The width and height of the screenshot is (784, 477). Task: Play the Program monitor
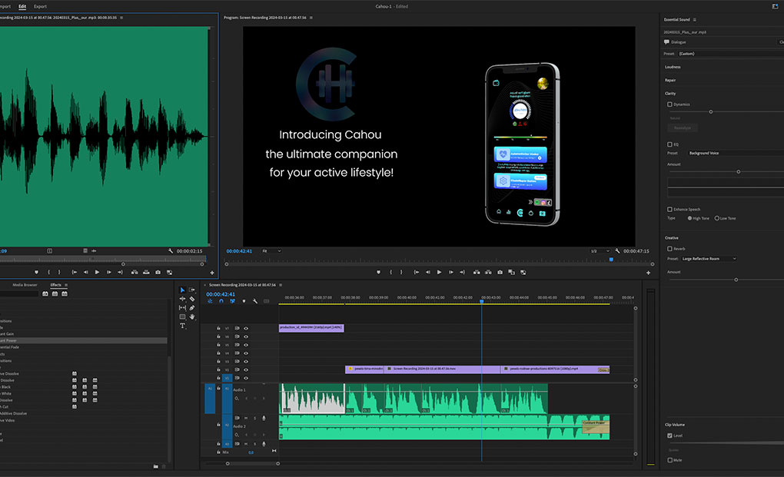tap(439, 272)
